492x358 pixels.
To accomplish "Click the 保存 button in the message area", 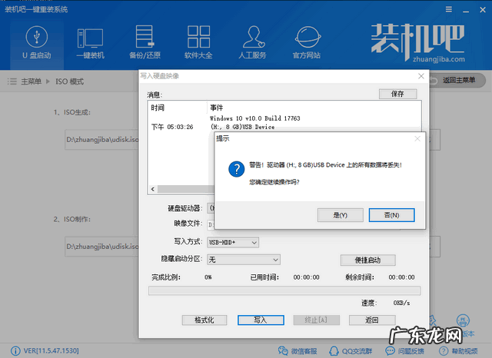I will 398,94.
